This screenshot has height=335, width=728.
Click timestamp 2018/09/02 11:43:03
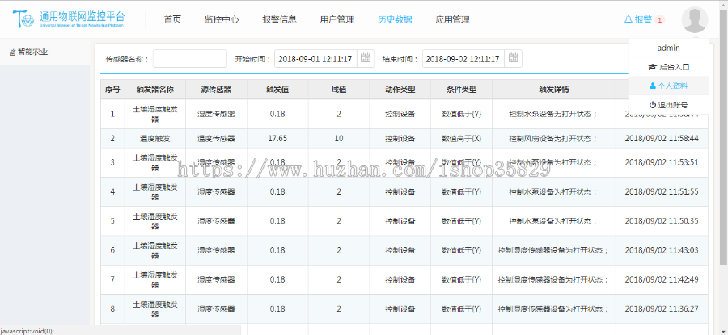pyautogui.click(x=662, y=249)
